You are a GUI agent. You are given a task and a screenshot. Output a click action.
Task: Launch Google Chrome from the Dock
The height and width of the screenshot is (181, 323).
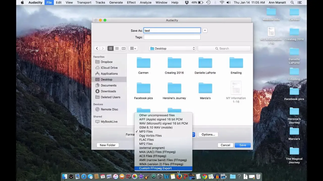pyautogui.click(x=205, y=177)
